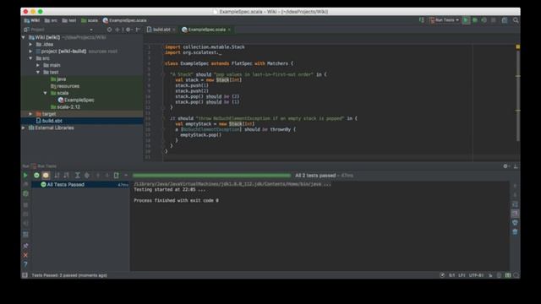Open Project panel gear settings
This screenshot has width=541, height=304.
128,30
